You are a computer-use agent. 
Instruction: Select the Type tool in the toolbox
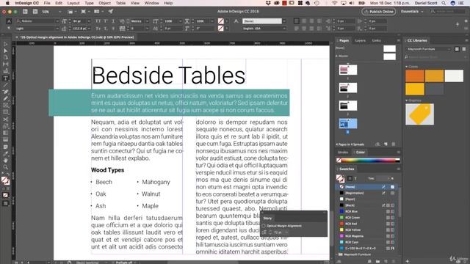point(5,78)
